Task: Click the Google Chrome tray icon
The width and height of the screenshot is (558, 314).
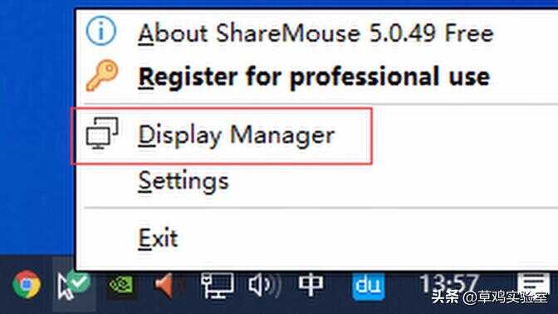Action: click(x=27, y=284)
